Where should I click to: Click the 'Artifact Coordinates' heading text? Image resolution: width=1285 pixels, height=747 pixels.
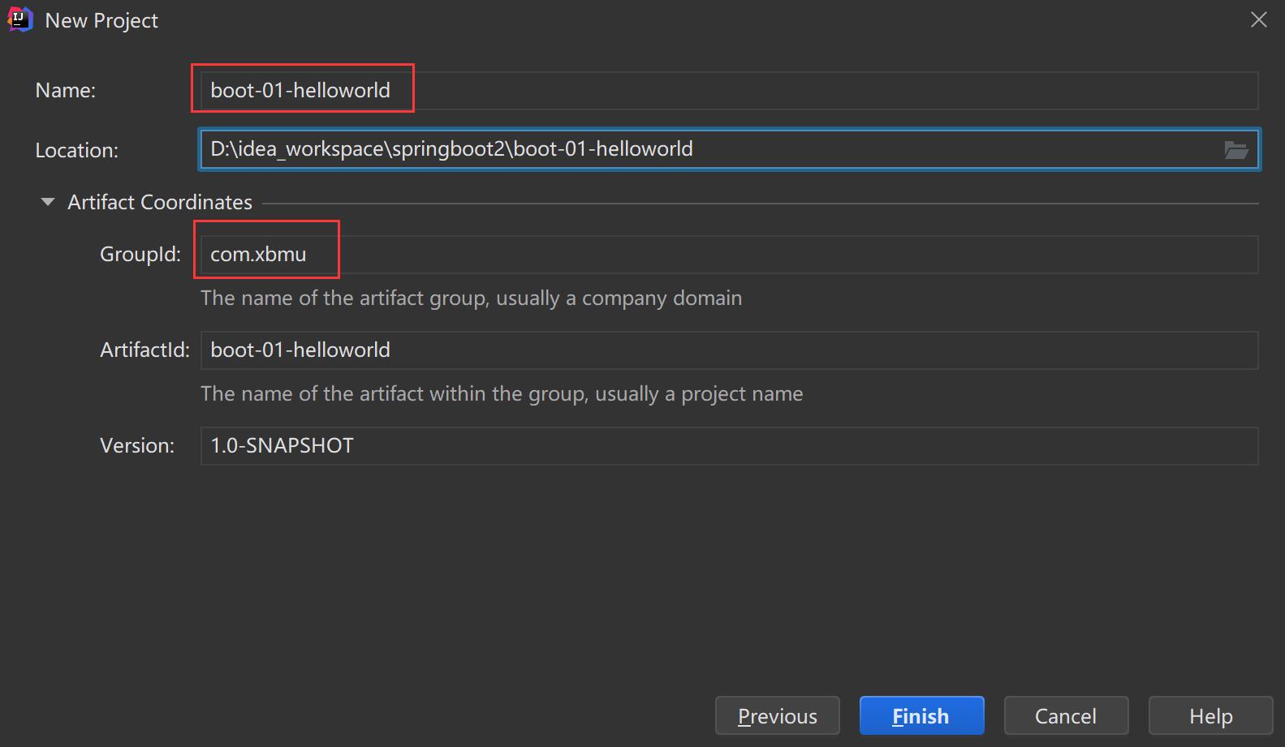160,202
